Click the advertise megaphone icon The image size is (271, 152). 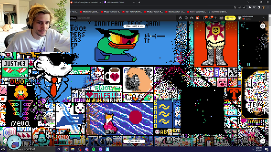(x=221, y=18)
